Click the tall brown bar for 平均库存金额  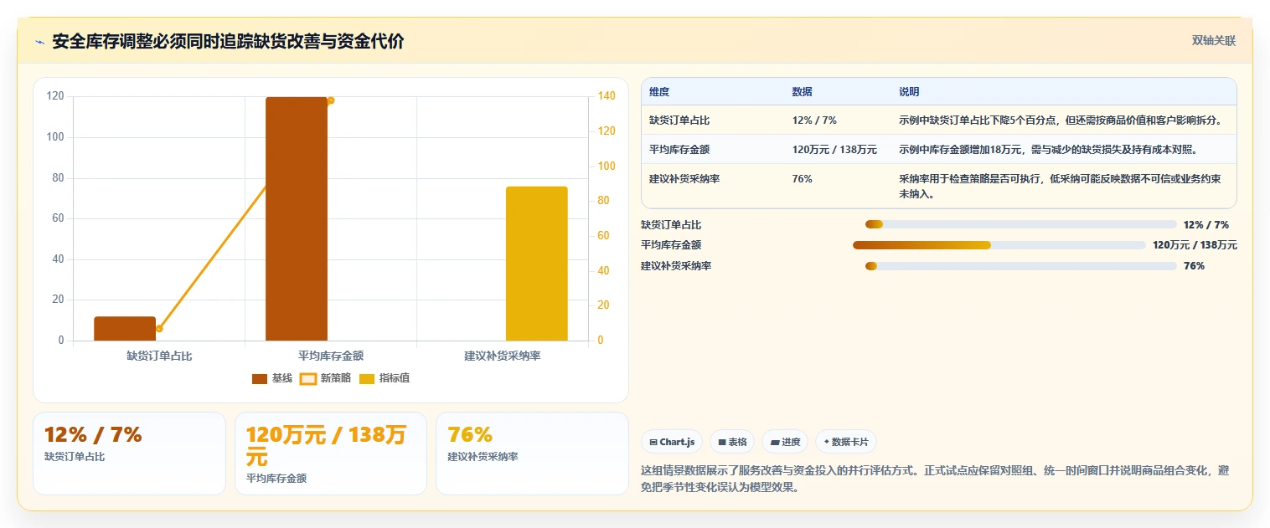[297, 218]
